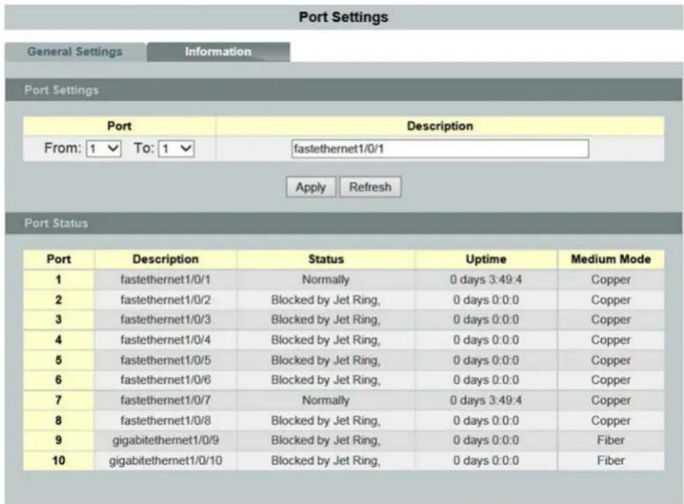This screenshot has height=504, width=684.
Task: Open the To port dropdown
Action: click(x=177, y=148)
